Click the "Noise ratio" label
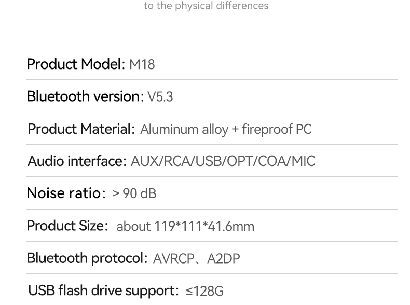 pyautogui.click(x=64, y=193)
